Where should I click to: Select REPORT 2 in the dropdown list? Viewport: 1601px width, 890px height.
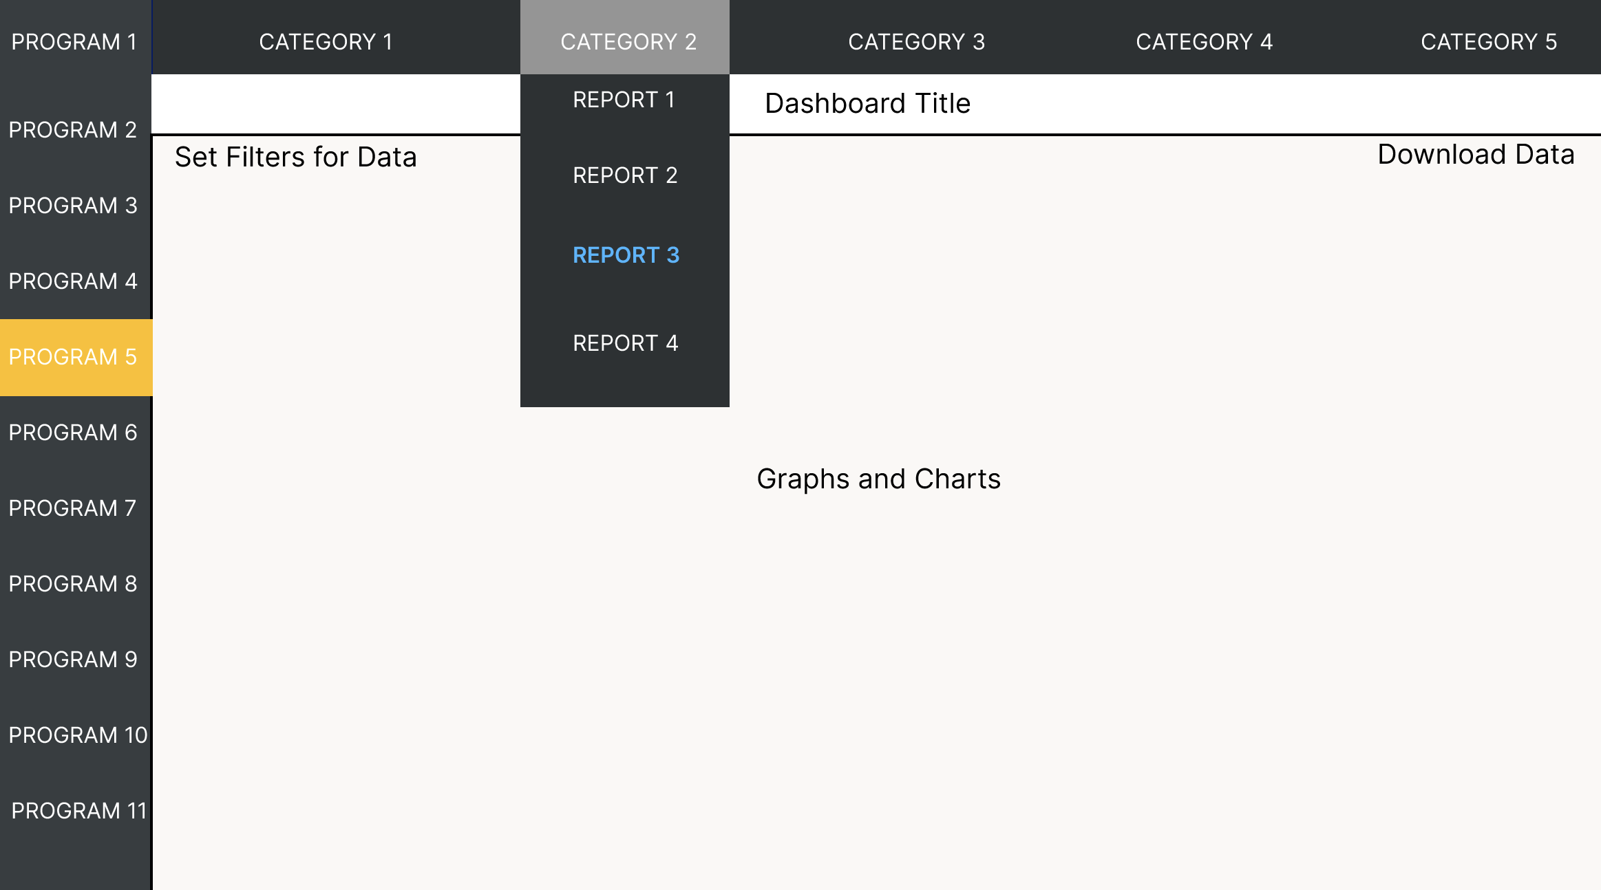625,175
